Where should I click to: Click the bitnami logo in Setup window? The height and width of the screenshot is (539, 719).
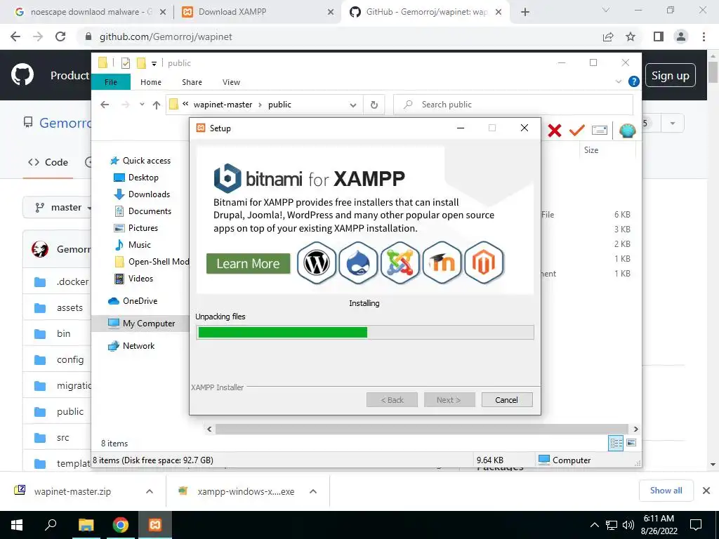pos(227,178)
